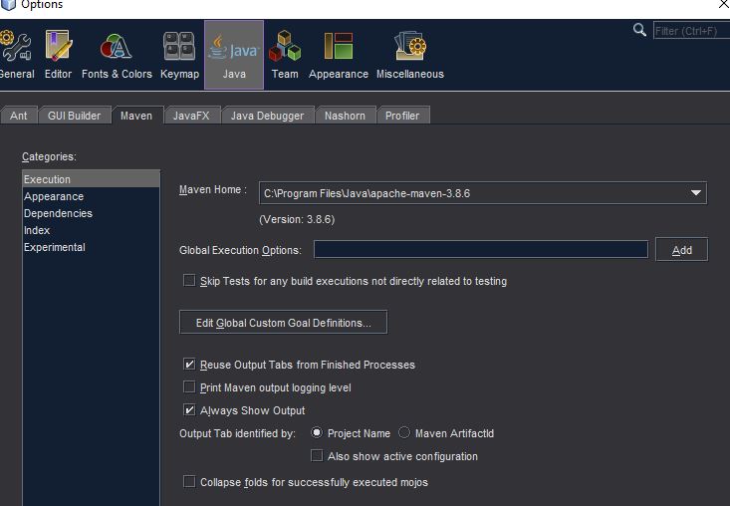The height and width of the screenshot is (506, 730).
Task: Open the Miscellaneous options category
Action: click(409, 55)
